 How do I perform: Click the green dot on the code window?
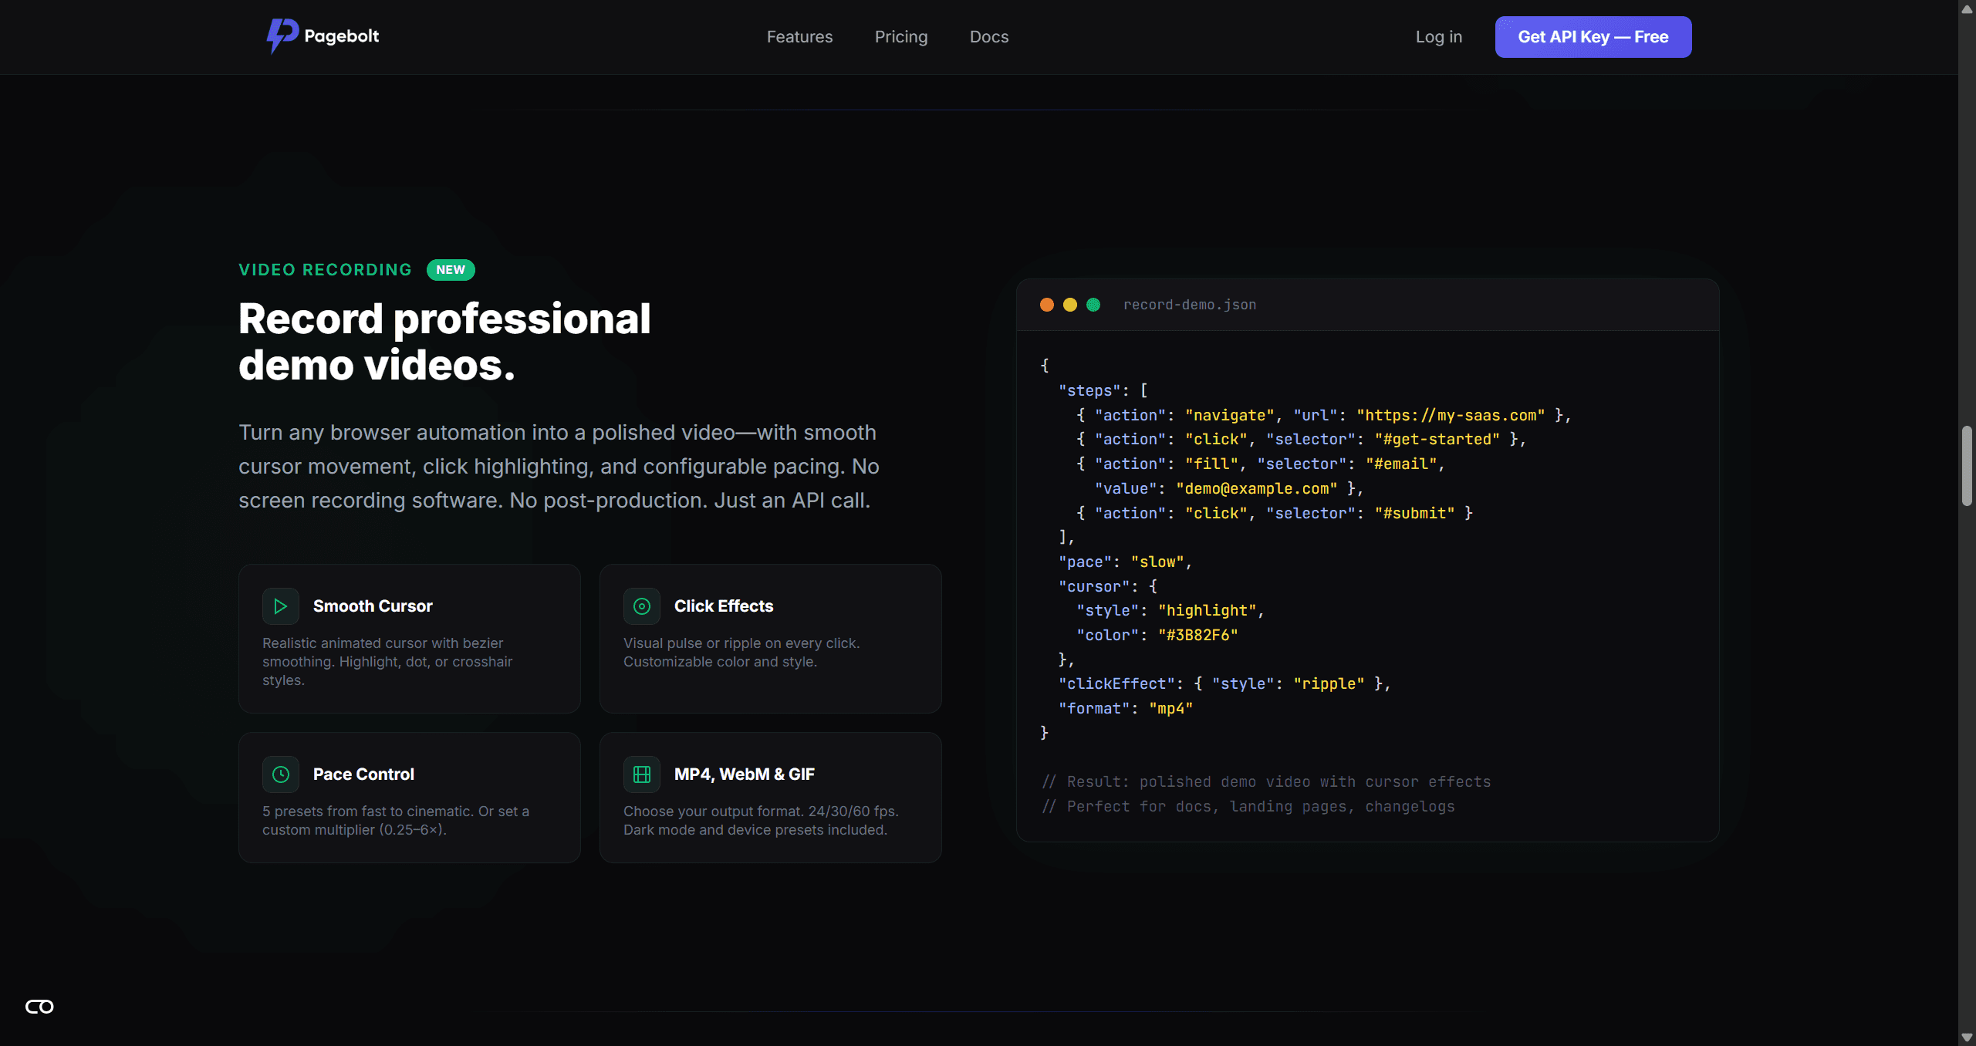pos(1093,305)
